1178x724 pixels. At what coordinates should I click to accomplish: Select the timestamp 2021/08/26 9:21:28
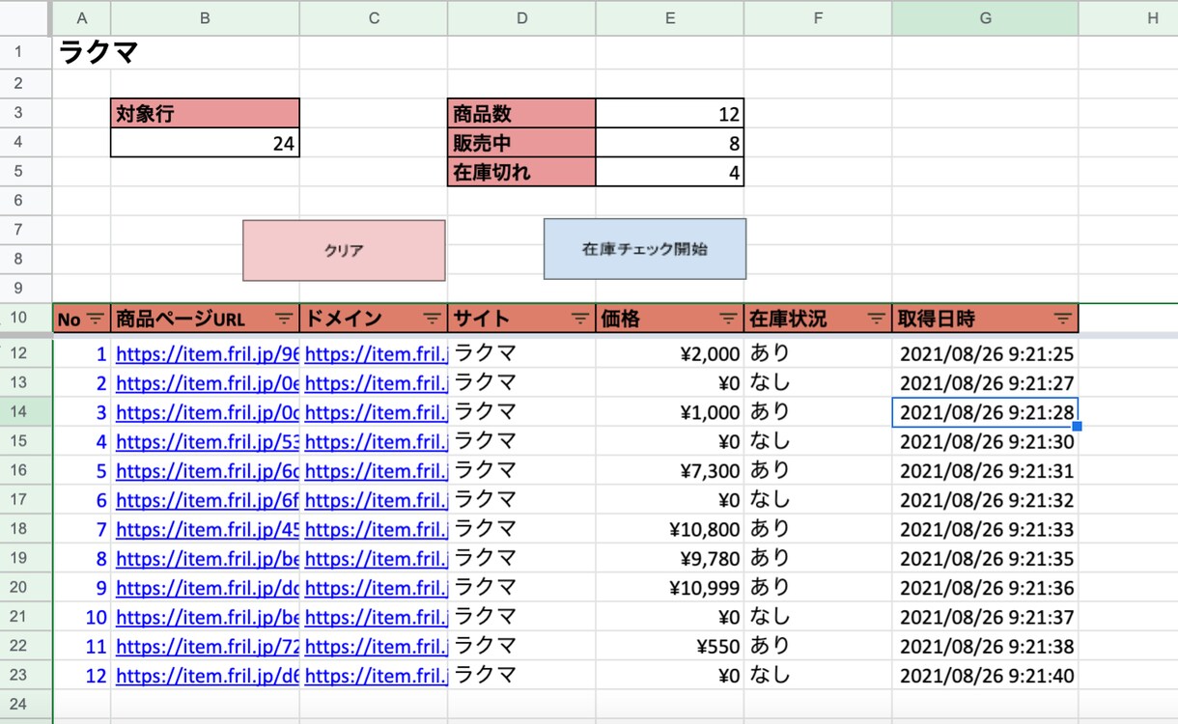click(985, 412)
